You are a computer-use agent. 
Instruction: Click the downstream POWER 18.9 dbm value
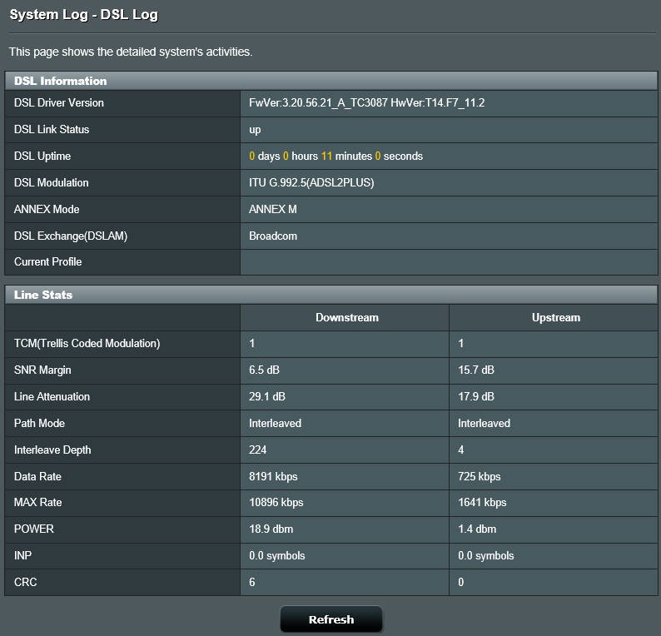271,529
